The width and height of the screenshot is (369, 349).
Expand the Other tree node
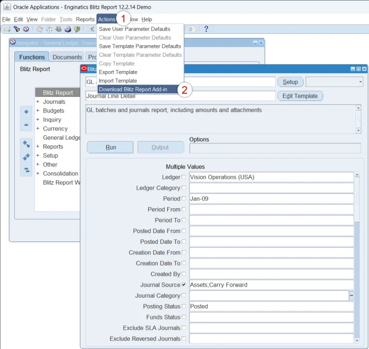click(38, 164)
